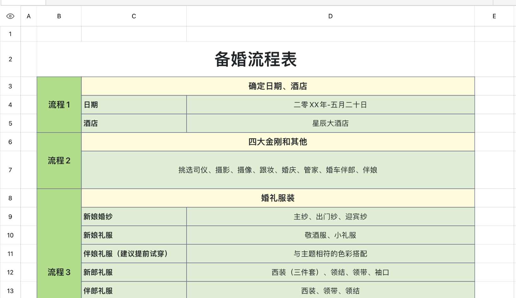The width and height of the screenshot is (516, 298).
Task: Select row 4 header
Action: [x=10, y=105]
